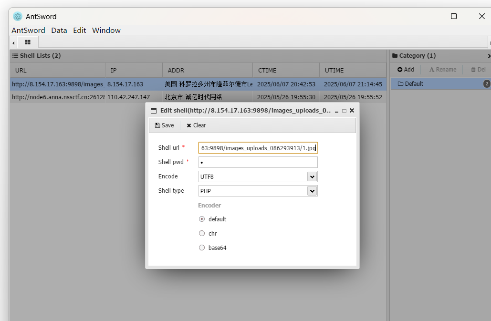
Task: Select the Default category folder
Action: click(440, 84)
